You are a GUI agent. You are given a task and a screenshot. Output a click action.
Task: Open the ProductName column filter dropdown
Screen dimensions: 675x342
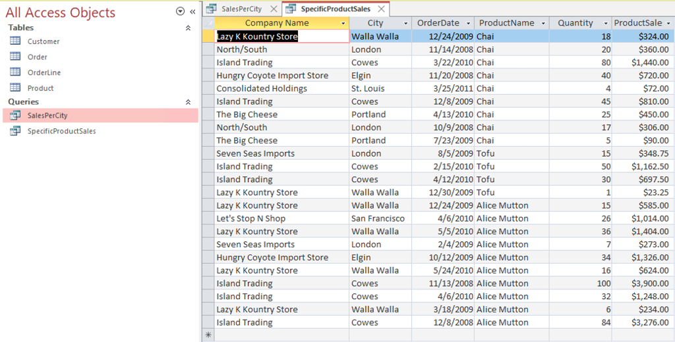[x=543, y=23]
